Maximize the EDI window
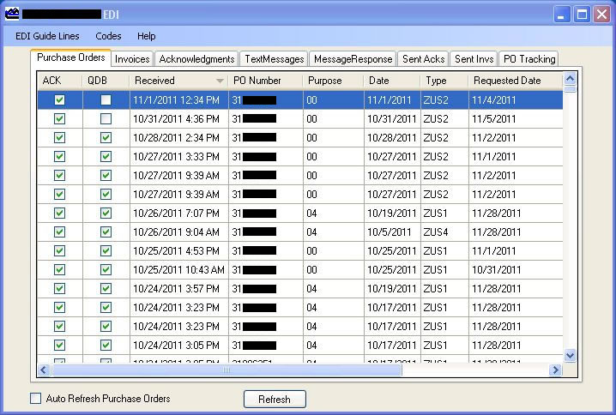This screenshot has height=415, width=616. click(582, 15)
